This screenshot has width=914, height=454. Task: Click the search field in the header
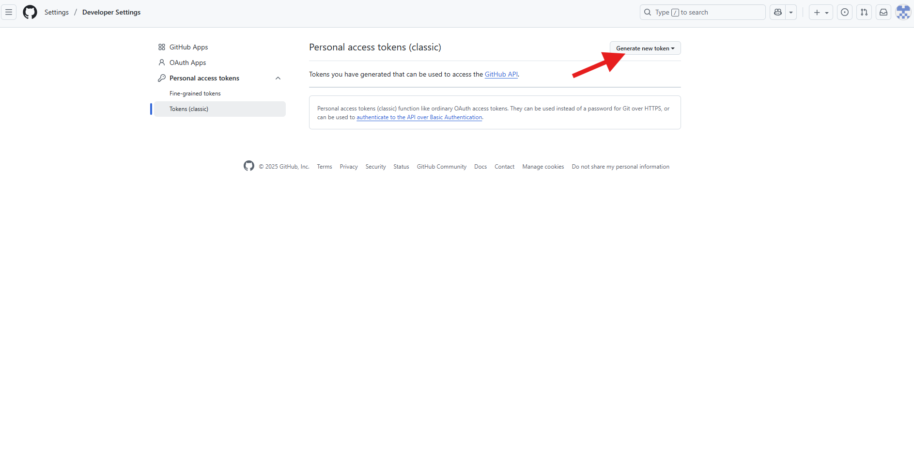click(702, 12)
